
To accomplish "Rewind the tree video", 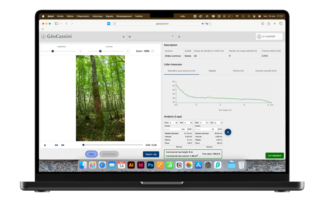I will 56,145.
